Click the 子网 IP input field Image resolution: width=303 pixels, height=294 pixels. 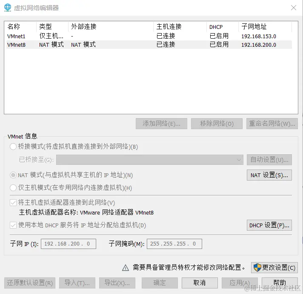[x=69, y=244]
